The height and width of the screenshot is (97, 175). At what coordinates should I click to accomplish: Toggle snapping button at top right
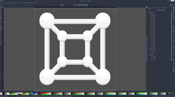pyautogui.click(x=171, y=5)
